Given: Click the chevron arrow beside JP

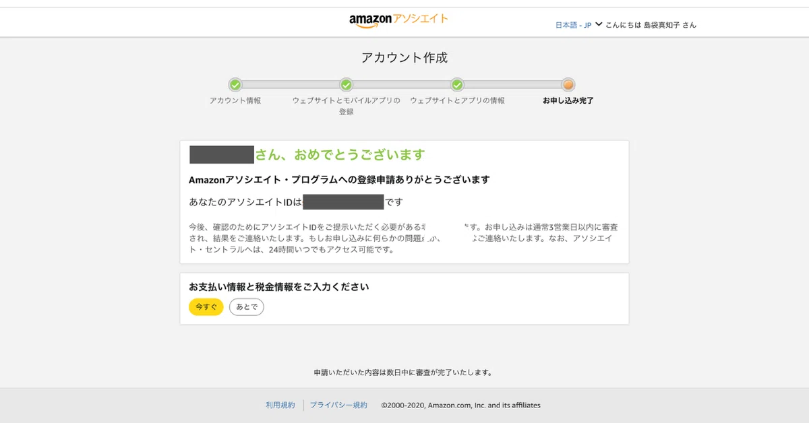Looking at the screenshot, I should point(599,24).
